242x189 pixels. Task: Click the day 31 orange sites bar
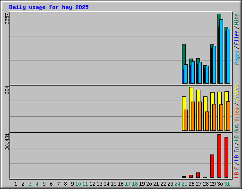228,116
